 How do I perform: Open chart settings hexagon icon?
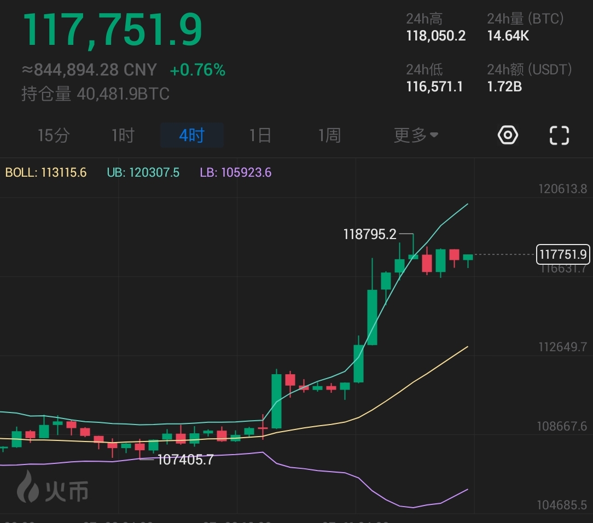click(x=508, y=135)
